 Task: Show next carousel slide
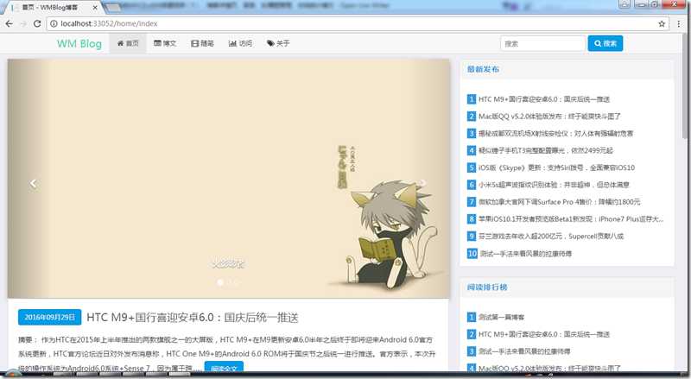coord(423,183)
